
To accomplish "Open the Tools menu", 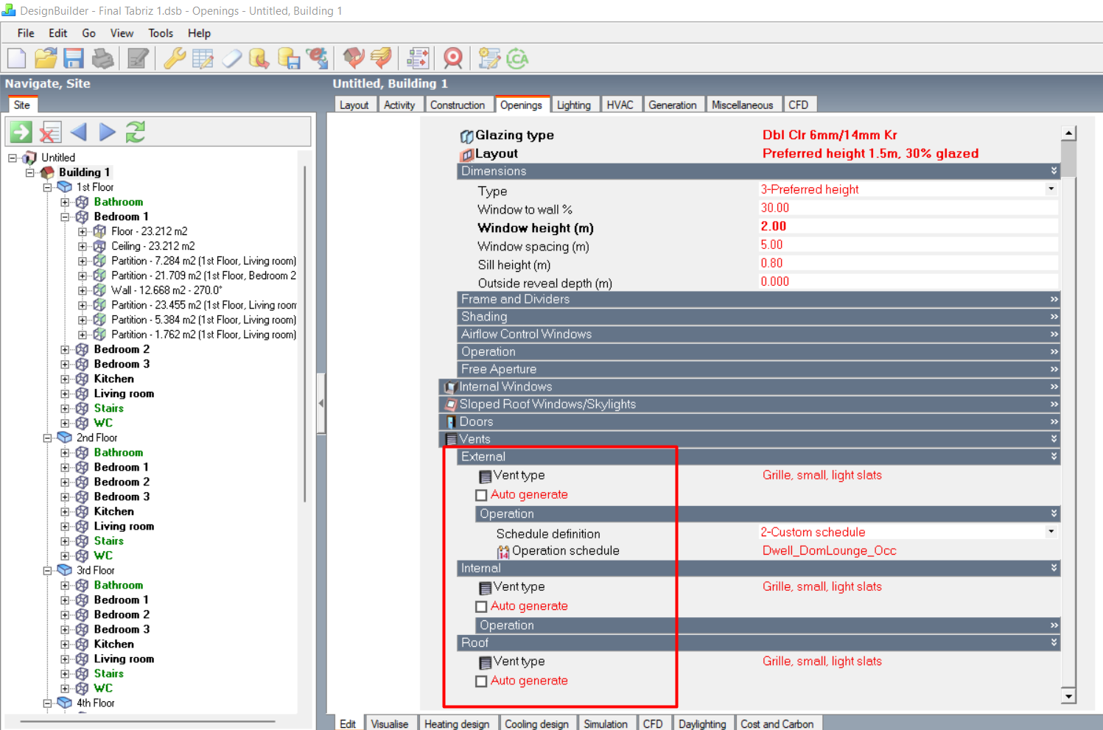I will (161, 33).
